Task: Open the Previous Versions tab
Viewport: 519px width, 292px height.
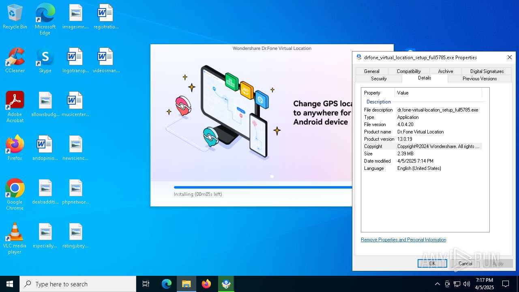Action: coord(480,78)
